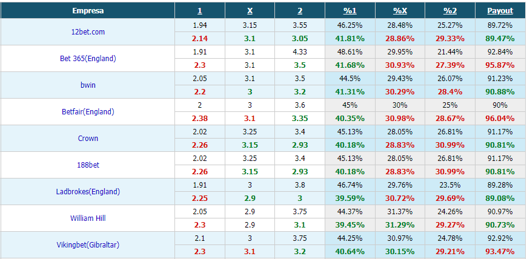
Task: Select Betfair %X value 30.98%
Action: [400, 119]
